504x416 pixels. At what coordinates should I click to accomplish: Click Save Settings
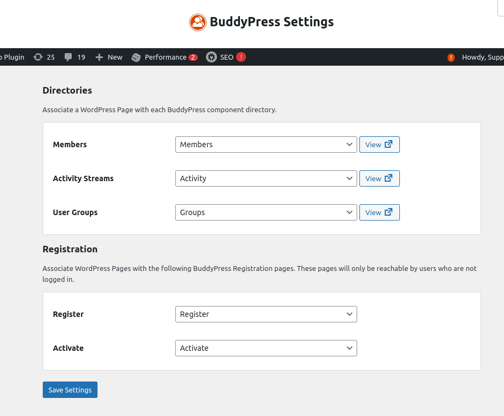point(70,390)
